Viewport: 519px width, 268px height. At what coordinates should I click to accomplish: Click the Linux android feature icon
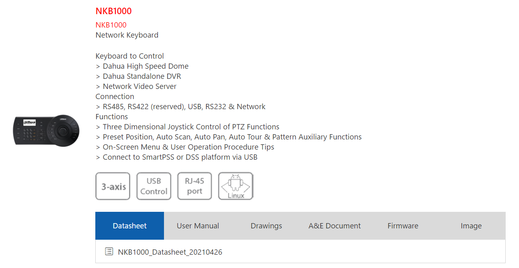pos(236,186)
